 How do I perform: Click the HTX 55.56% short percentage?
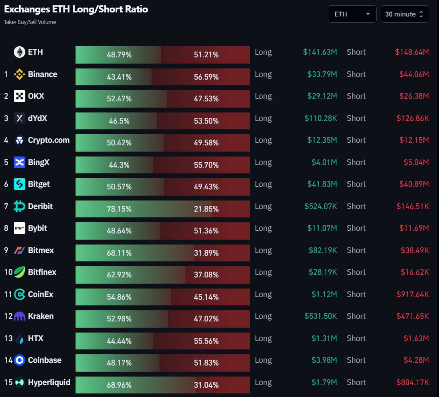tap(206, 341)
